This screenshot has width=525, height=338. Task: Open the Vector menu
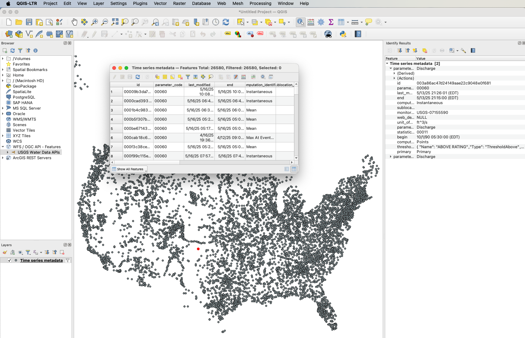coord(160,3)
